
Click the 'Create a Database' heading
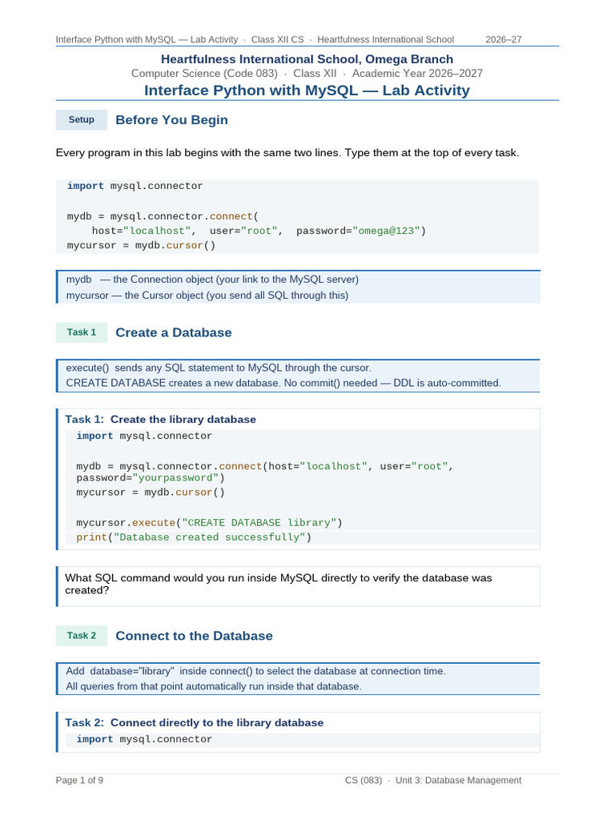click(x=174, y=332)
